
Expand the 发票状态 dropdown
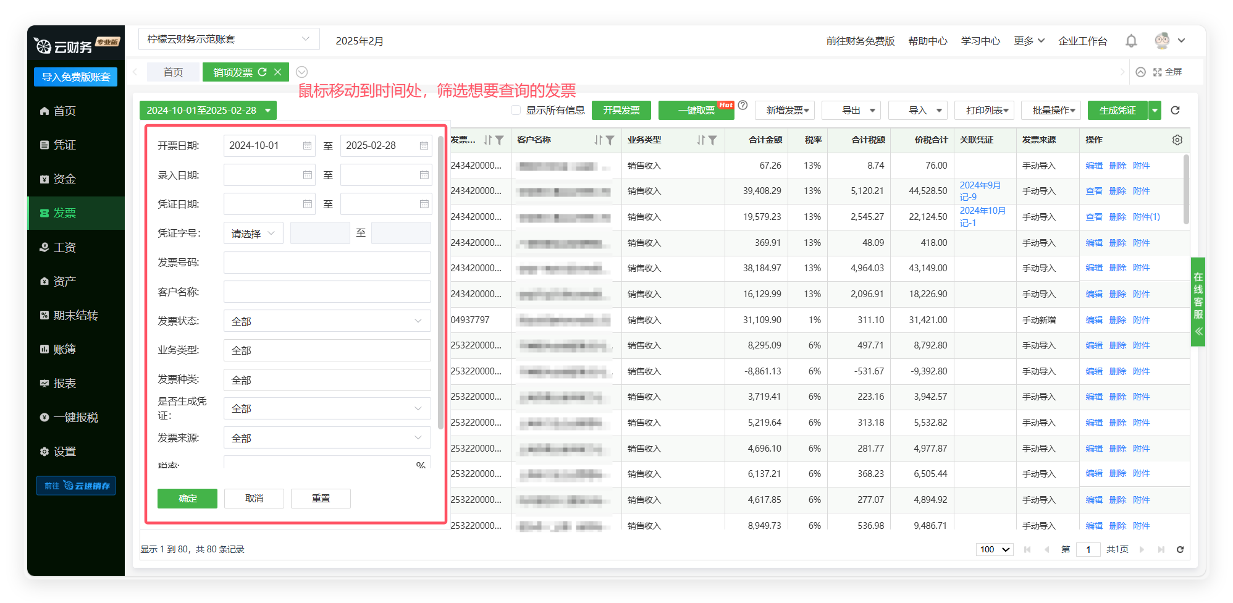(327, 321)
